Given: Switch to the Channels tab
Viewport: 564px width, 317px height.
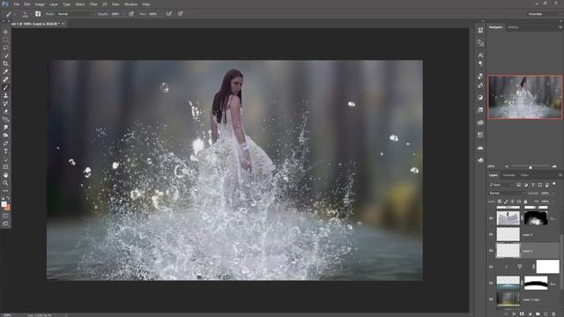Looking at the screenshot, I should coord(509,175).
